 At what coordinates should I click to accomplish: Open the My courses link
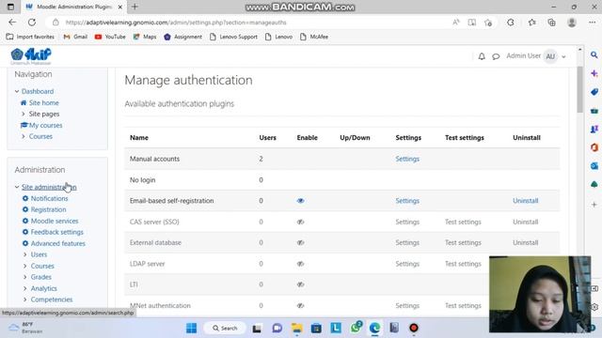coord(45,125)
